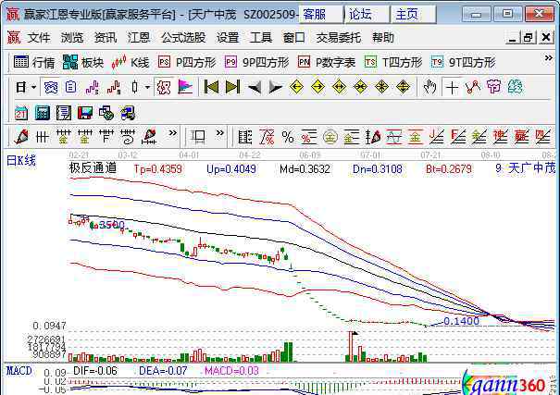Open the P数字表 tool
This screenshot has height=395, width=560.
[x=327, y=62]
